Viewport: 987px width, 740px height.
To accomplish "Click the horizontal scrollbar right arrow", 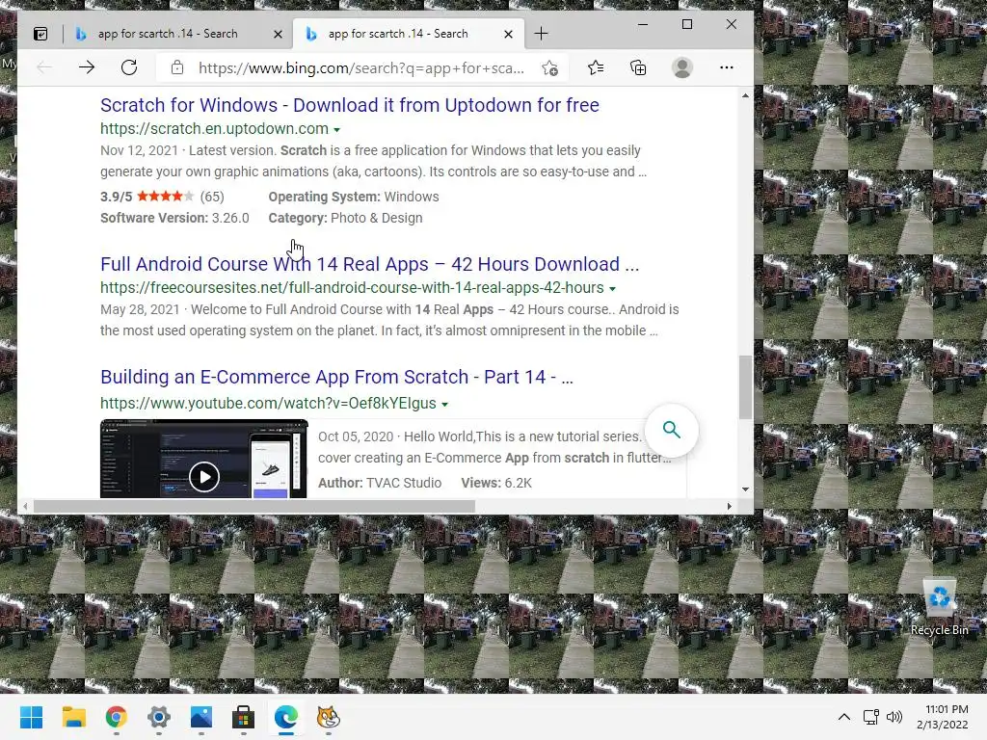I will pos(730,506).
